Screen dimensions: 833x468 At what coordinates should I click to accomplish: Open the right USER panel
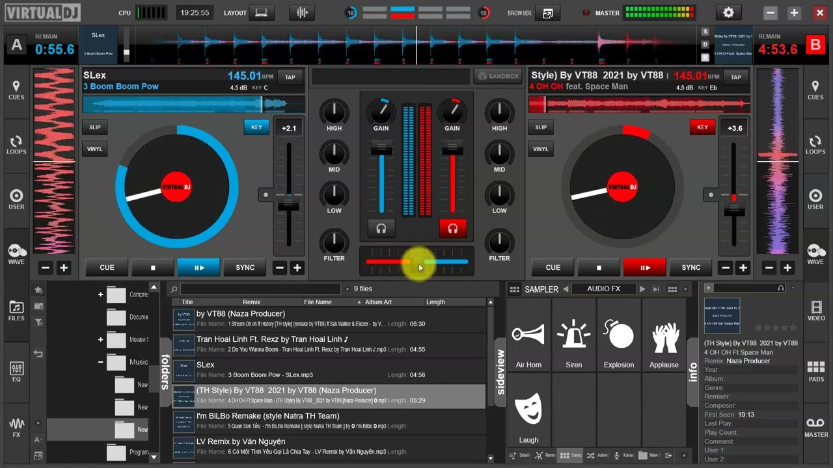pyautogui.click(x=815, y=200)
